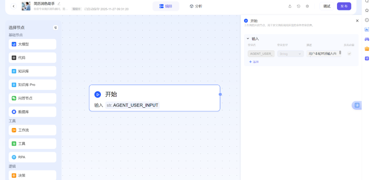The width and height of the screenshot is (373, 180).
Task: Switch to the 编排 tab
Action: (166, 6)
